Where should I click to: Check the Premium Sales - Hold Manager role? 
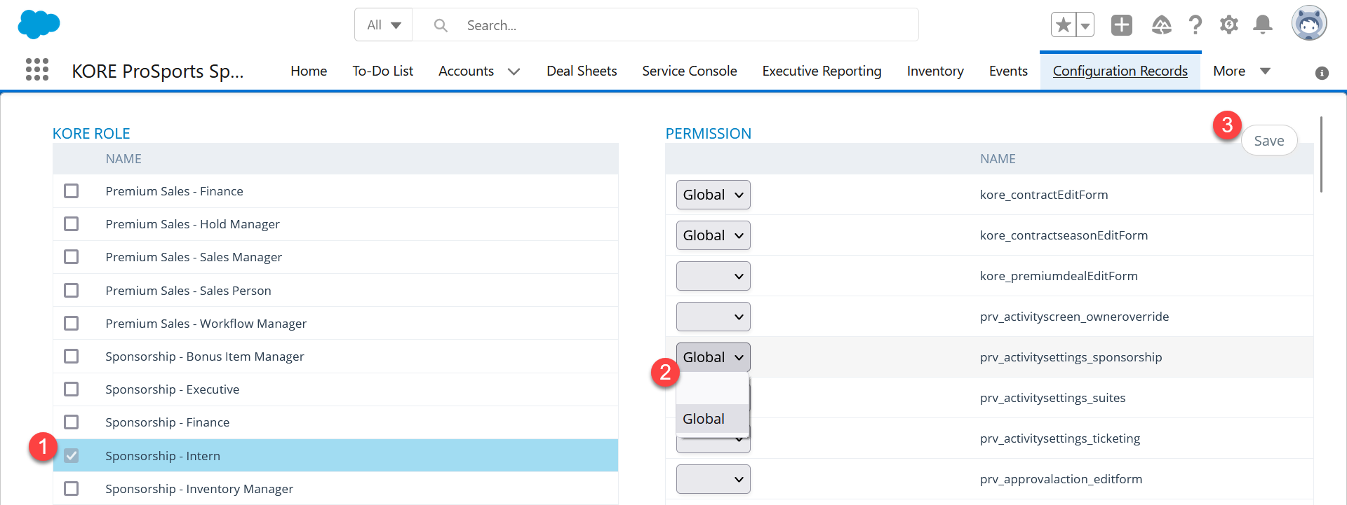(71, 224)
